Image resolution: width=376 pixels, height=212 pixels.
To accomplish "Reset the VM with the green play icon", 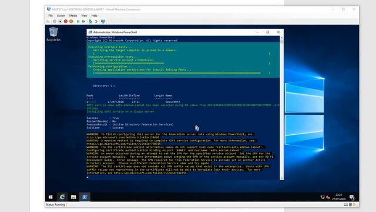I will (83, 21).
